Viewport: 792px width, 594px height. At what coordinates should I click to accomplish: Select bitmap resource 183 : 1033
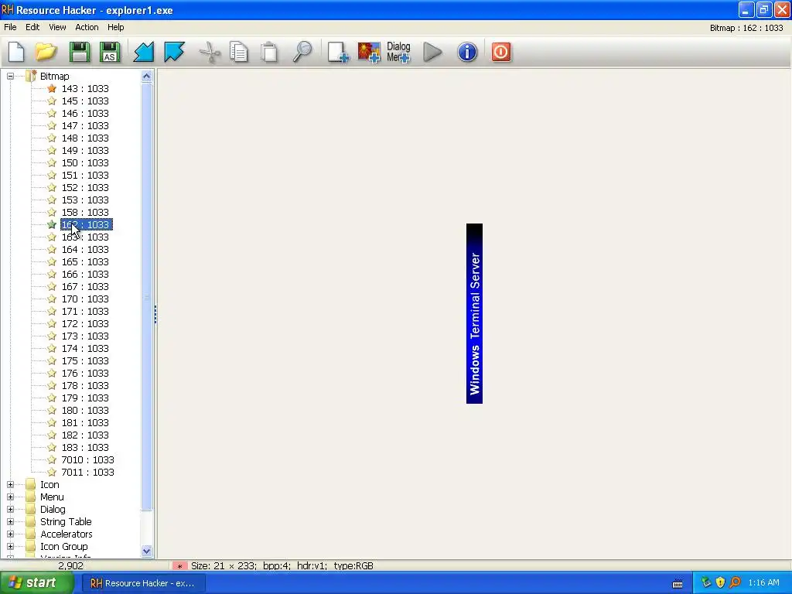tap(85, 448)
